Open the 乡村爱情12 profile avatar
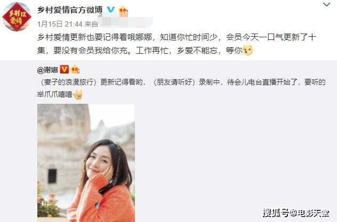 click(17, 17)
